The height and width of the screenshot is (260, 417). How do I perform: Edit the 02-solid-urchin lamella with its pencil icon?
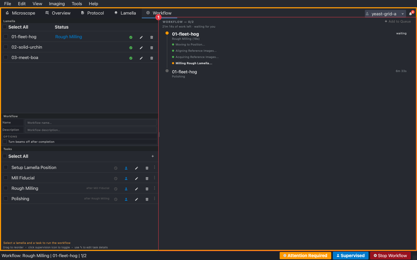[x=141, y=48]
